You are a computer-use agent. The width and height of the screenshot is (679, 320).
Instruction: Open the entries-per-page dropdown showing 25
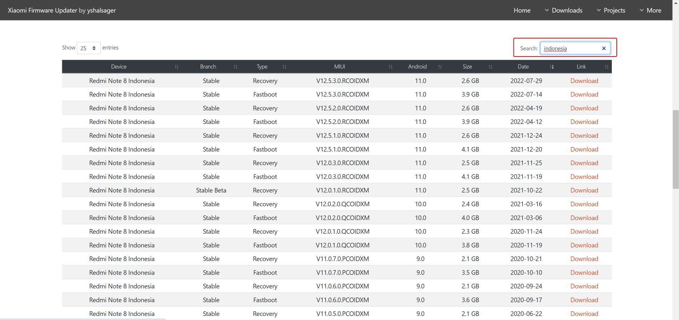tap(88, 48)
